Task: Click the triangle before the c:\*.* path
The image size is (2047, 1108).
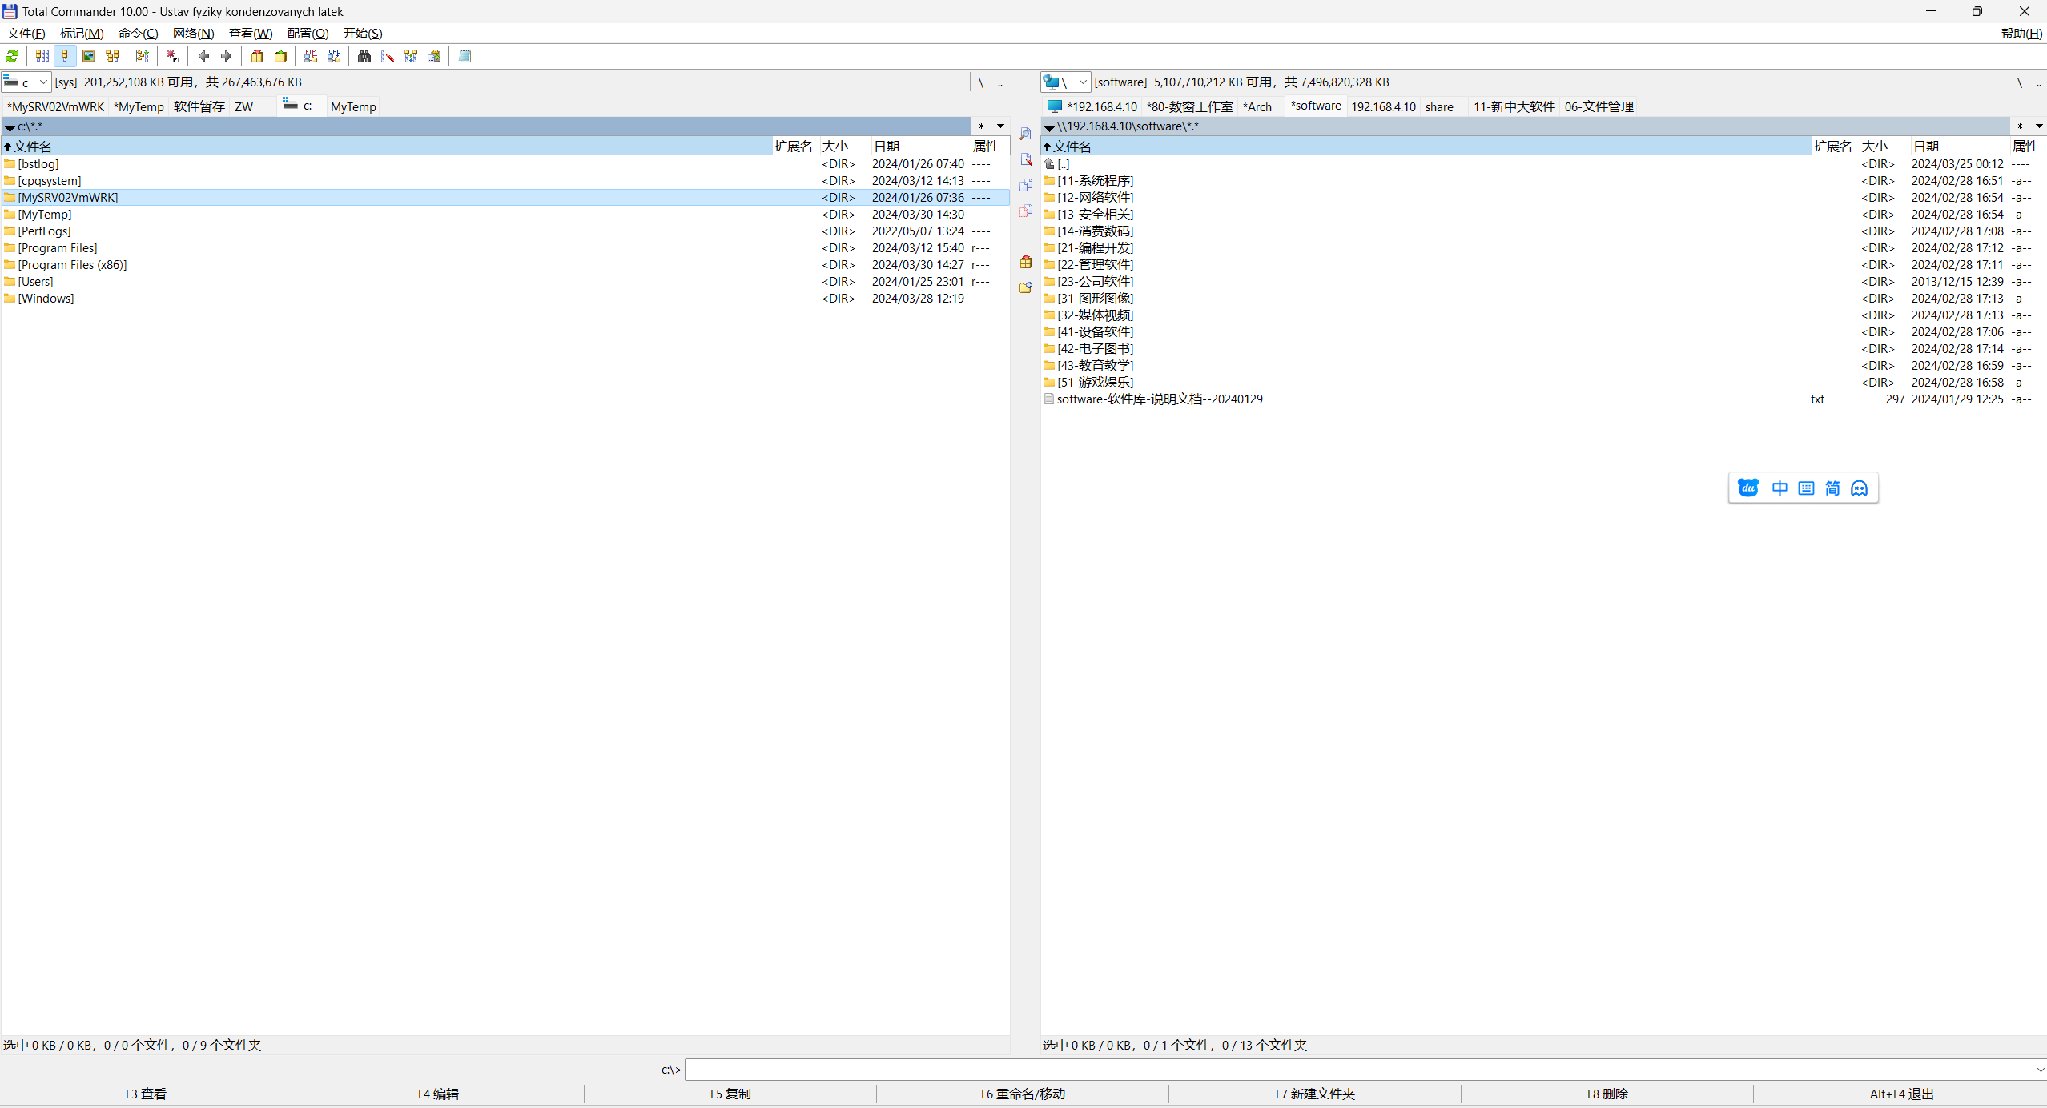Action: pyautogui.click(x=10, y=127)
